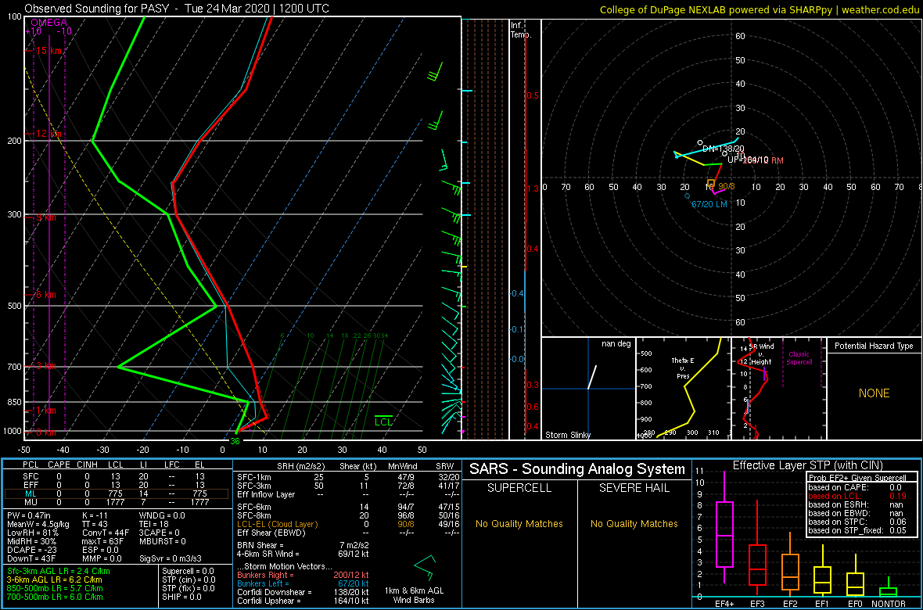Screen dimensions: 923x610
Task: Select the highlighted ML parcel row
Action: click(x=116, y=494)
